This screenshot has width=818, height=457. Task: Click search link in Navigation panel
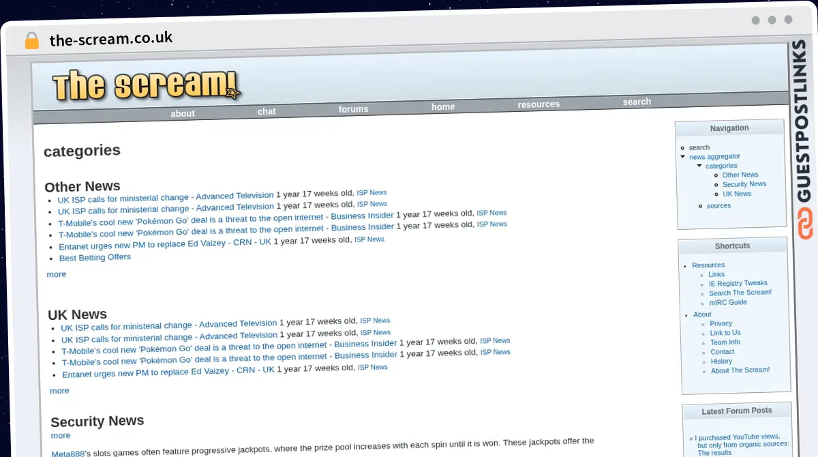click(699, 147)
